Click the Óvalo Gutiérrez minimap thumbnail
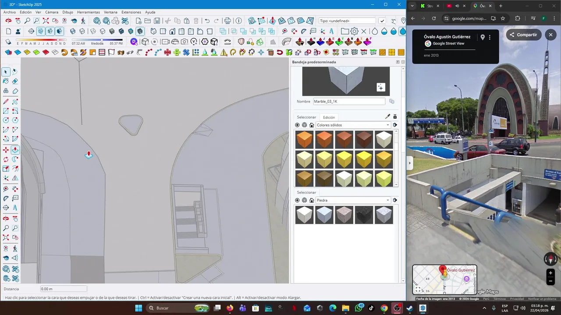 (x=444, y=280)
